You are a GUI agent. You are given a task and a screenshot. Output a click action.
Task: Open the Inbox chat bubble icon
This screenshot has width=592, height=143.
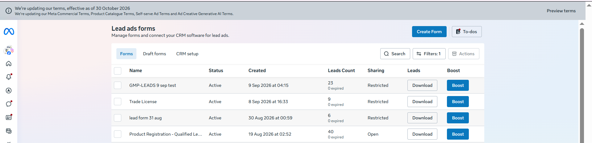click(x=9, y=104)
